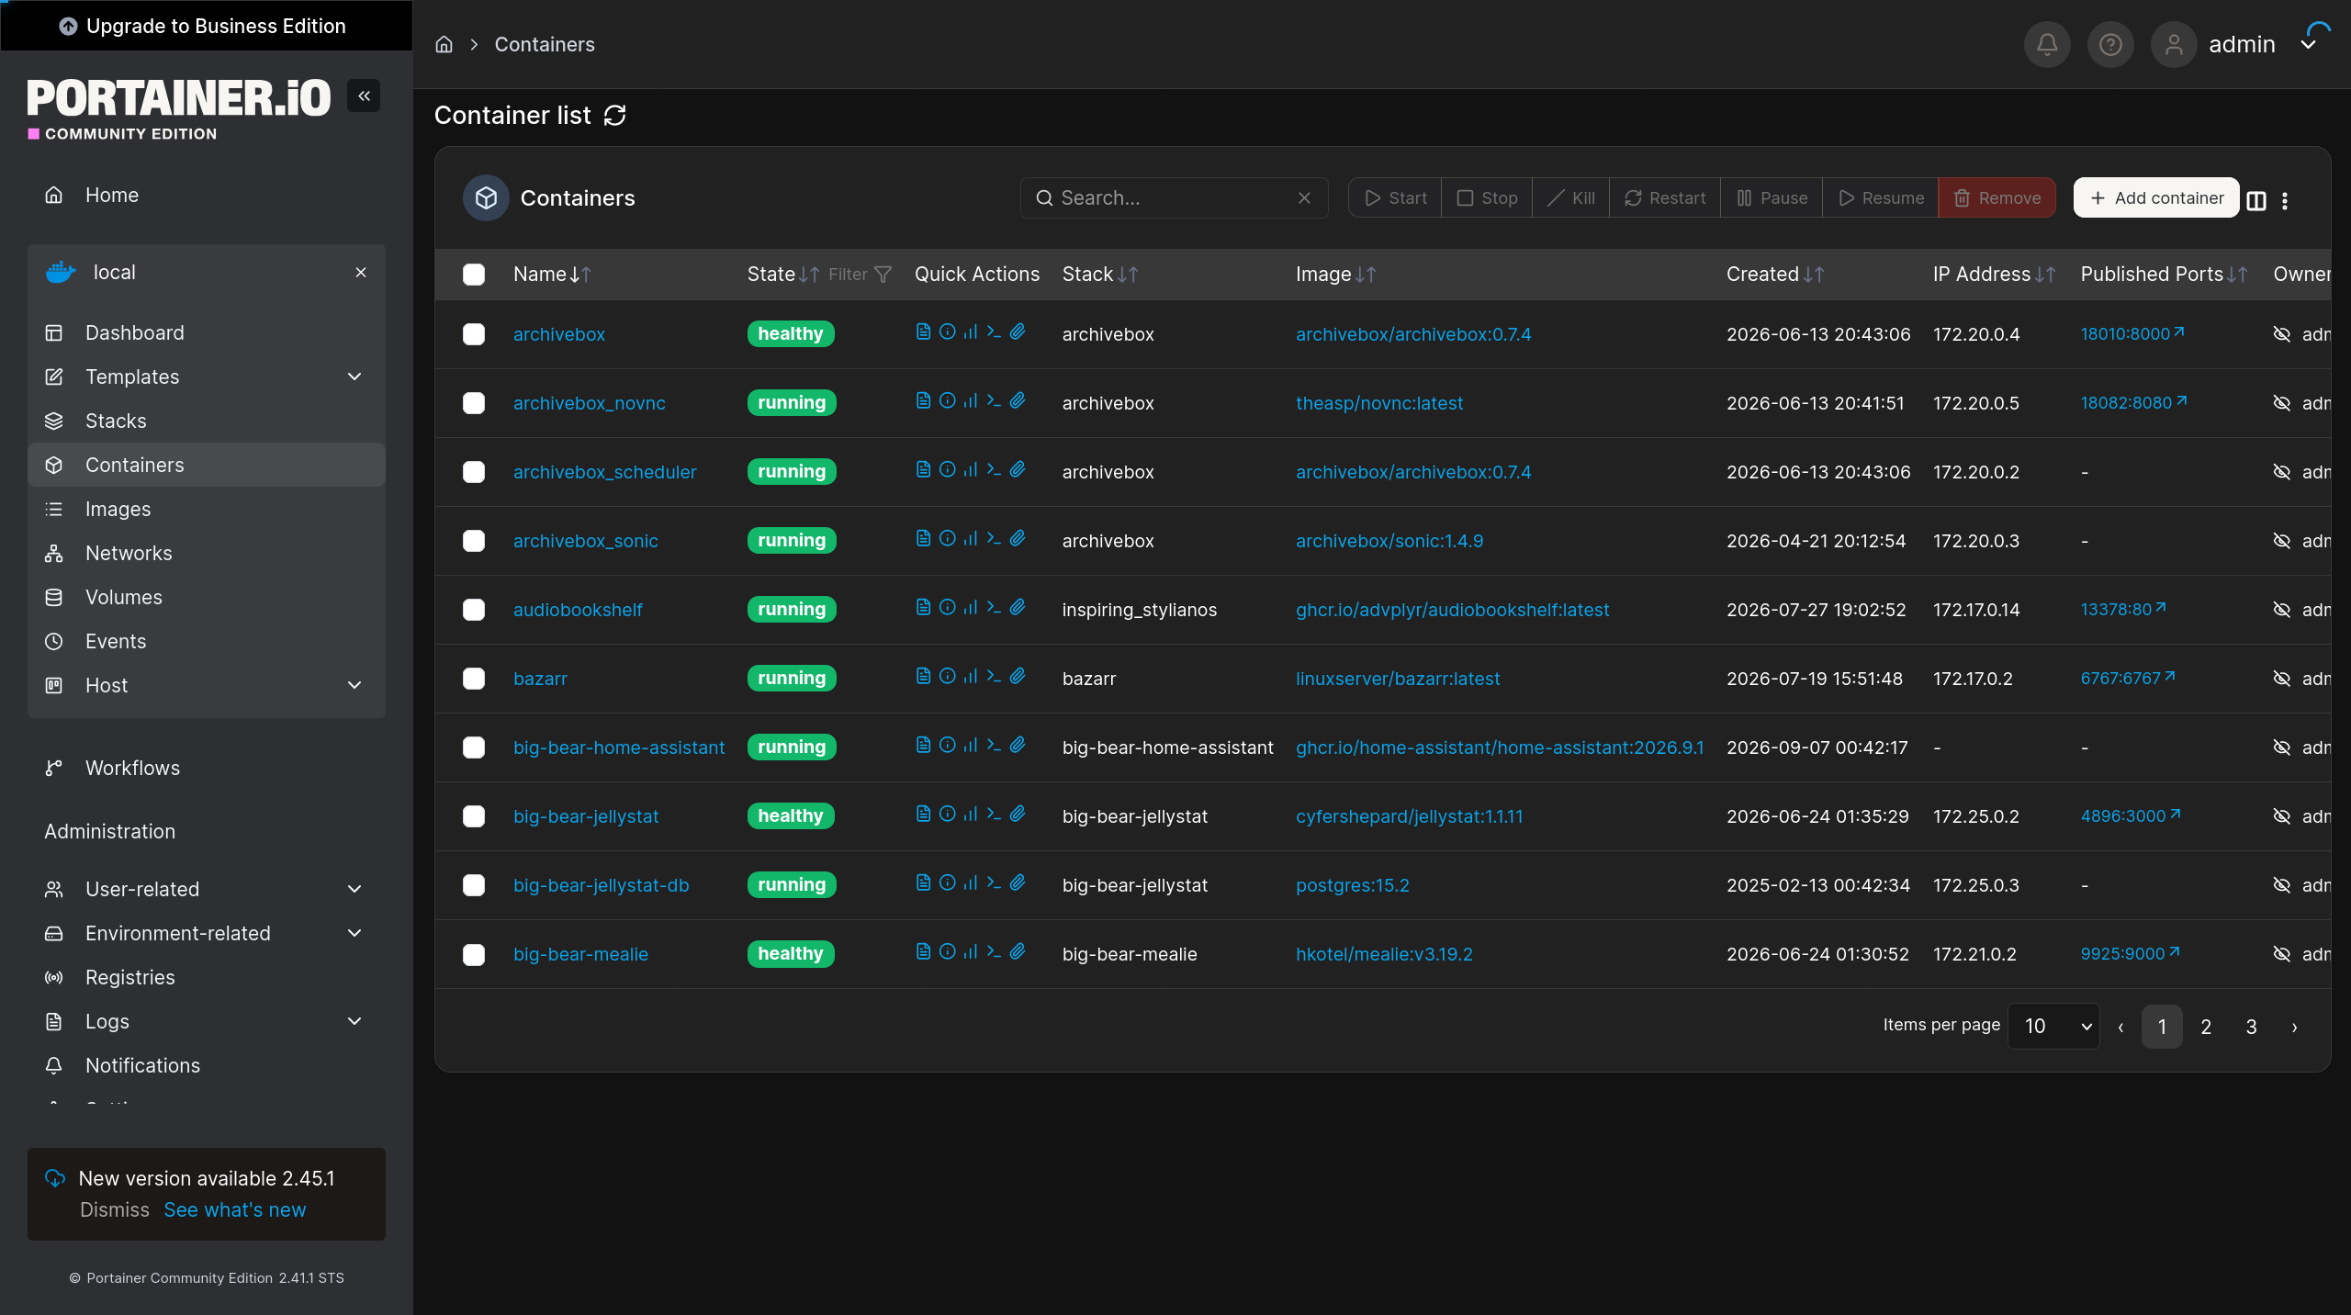Click the refresh icon next to Container list
Viewport: 2351px width, 1315px height.
pyautogui.click(x=614, y=116)
